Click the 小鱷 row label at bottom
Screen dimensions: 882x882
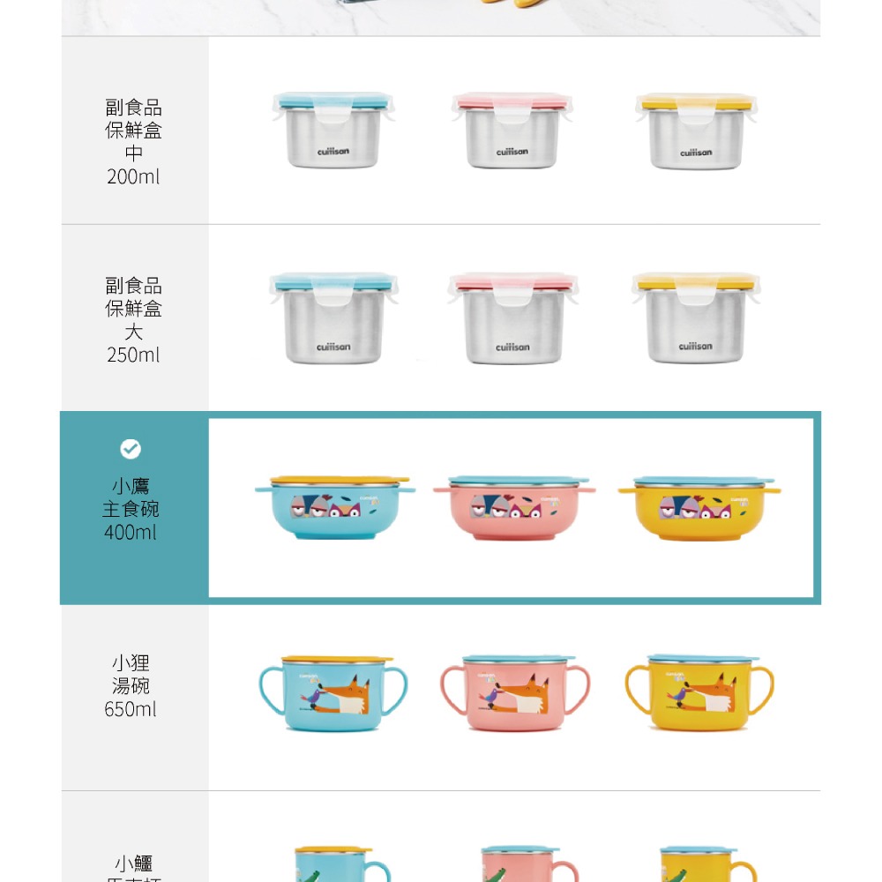coord(134,868)
